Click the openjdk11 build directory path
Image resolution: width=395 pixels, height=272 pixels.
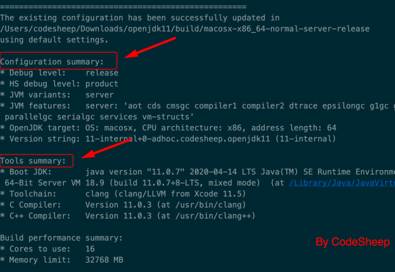(x=185, y=29)
